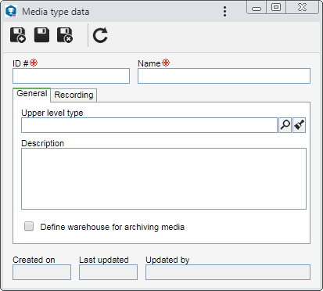Viewport: 323px width, 291px height.
Task: Switch to the Recording tab
Action: pyautogui.click(x=74, y=95)
